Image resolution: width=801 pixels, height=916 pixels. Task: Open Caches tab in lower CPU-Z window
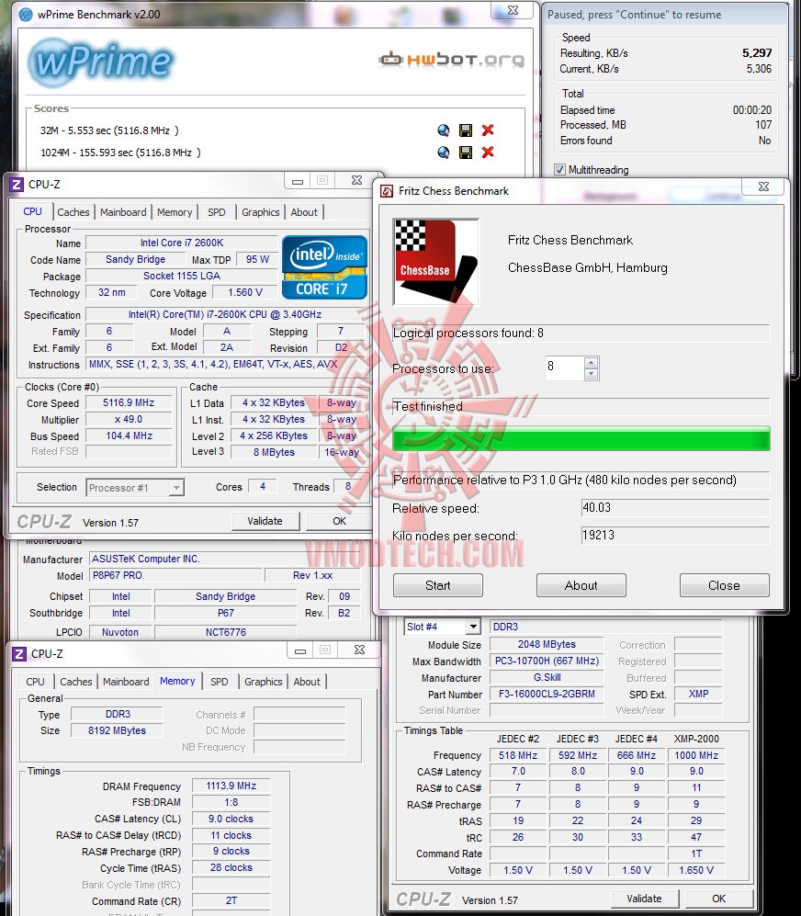coord(76,681)
